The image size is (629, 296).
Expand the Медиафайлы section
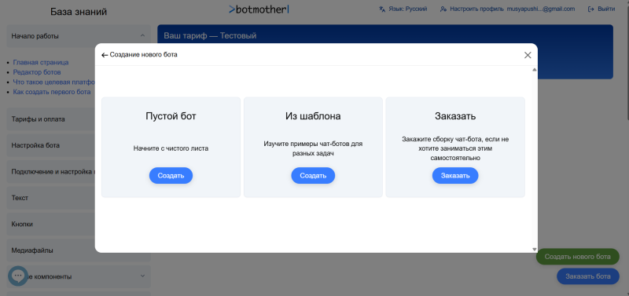tap(50, 250)
